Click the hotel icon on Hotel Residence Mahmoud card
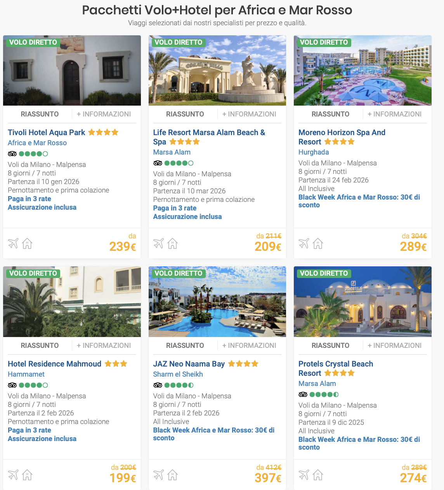Image resolution: width=444 pixels, height=490 pixels. [27, 474]
